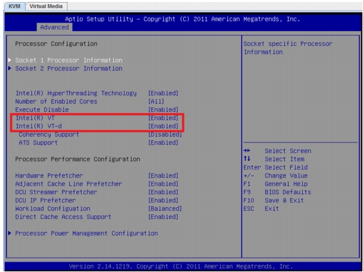Select the Advanced BIOS menu tab

[x=54, y=27]
